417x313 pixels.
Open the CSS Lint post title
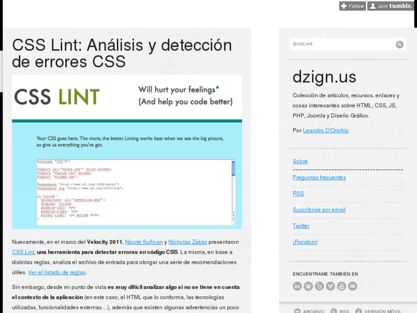pyautogui.click(x=122, y=53)
